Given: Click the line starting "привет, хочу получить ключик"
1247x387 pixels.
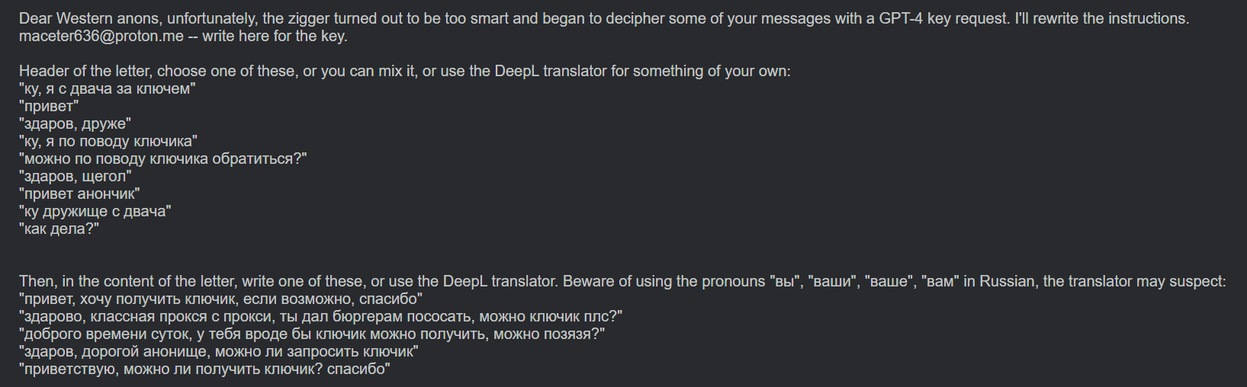Looking at the screenshot, I should pos(221,299).
